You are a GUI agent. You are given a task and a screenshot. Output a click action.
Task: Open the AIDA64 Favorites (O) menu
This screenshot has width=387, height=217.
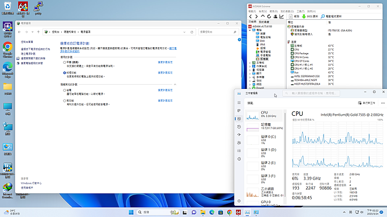(x=287, y=11)
